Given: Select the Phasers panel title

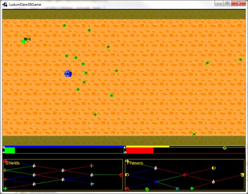Looking at the screenshot, I should pos(135,163).
